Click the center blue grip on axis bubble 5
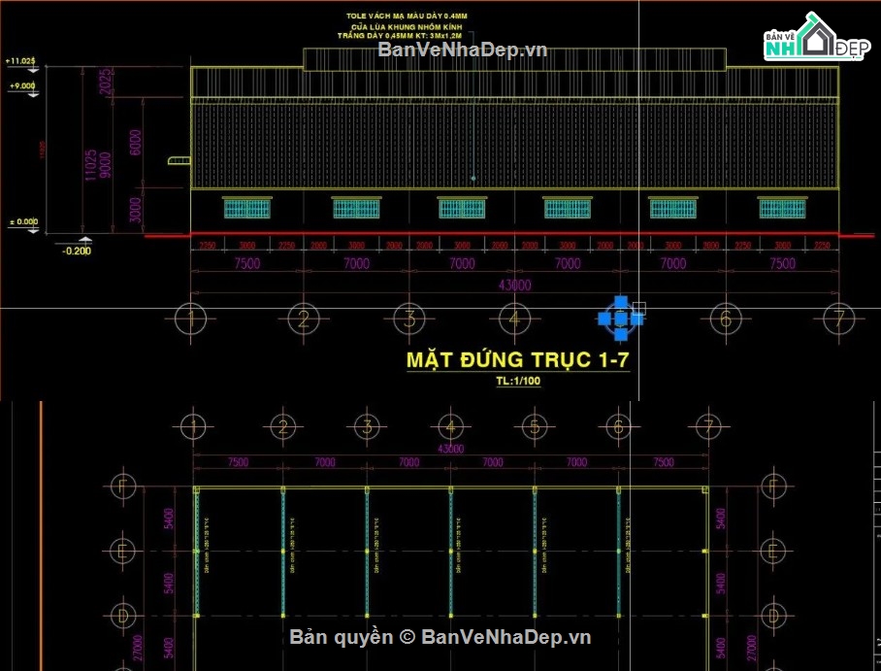 (620, 319)
